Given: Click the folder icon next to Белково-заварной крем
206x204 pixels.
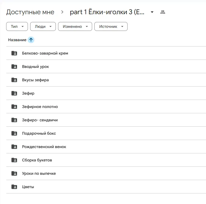Looking at the screenshot, I should pyautogui.click(x=14, y=53).
